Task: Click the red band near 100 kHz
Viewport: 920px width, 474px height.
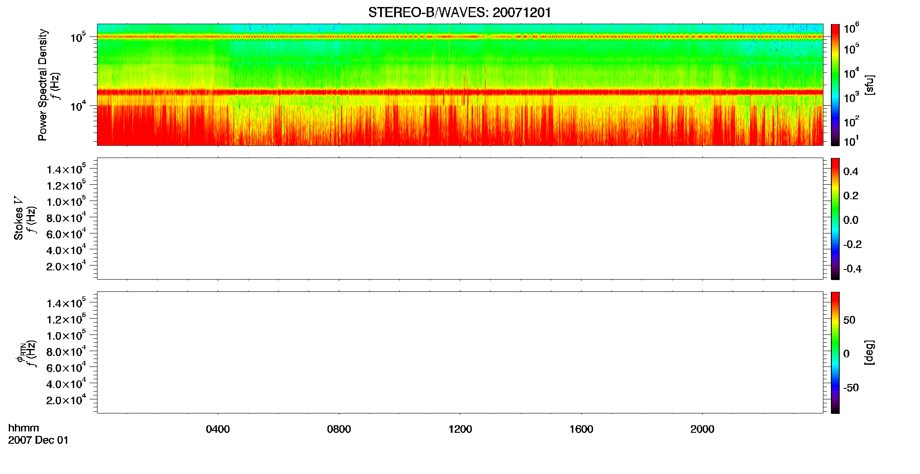Action: [460, 37]
